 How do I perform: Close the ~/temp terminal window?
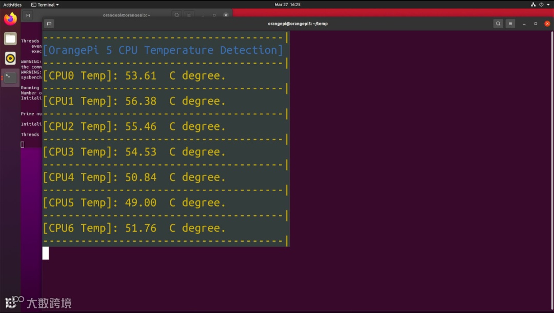pos(547,24)
